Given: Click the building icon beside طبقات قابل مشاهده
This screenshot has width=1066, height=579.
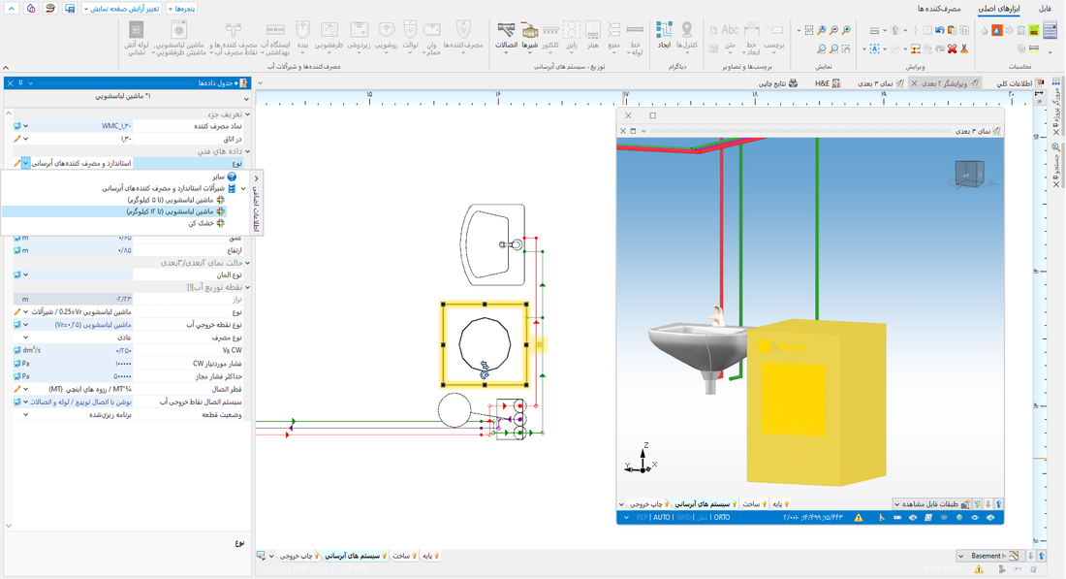Looking at the screenshot, I should 965,504.
